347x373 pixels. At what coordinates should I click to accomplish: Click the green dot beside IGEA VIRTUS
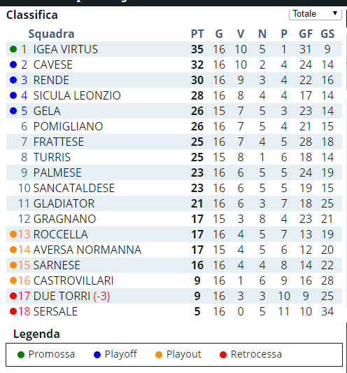[x=13, y=49]
